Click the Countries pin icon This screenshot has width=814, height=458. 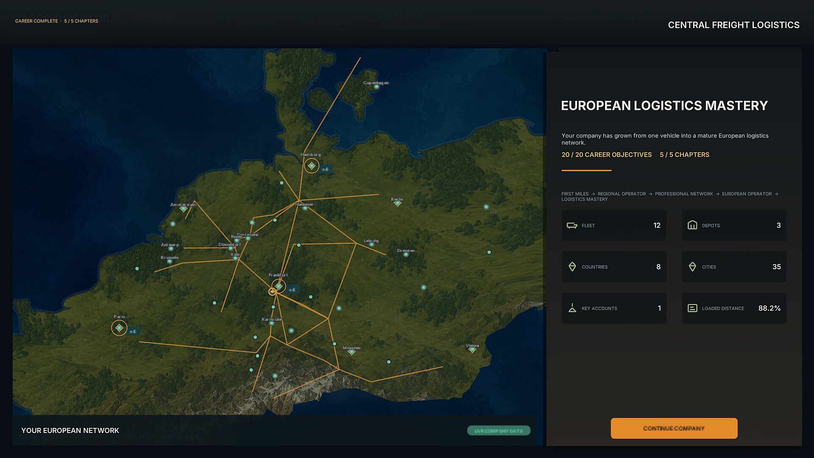(x=572, y=267)
